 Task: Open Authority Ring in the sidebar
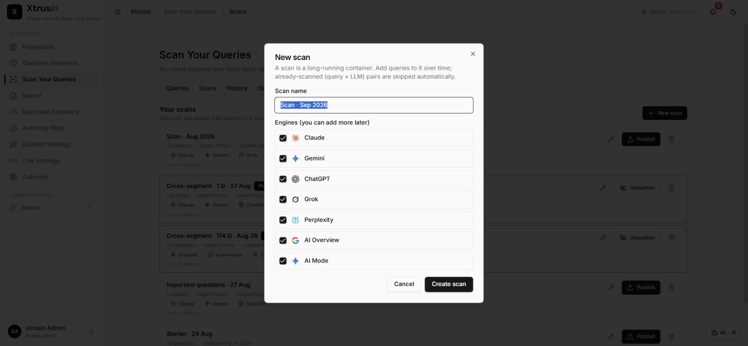(x=51, y=128)
